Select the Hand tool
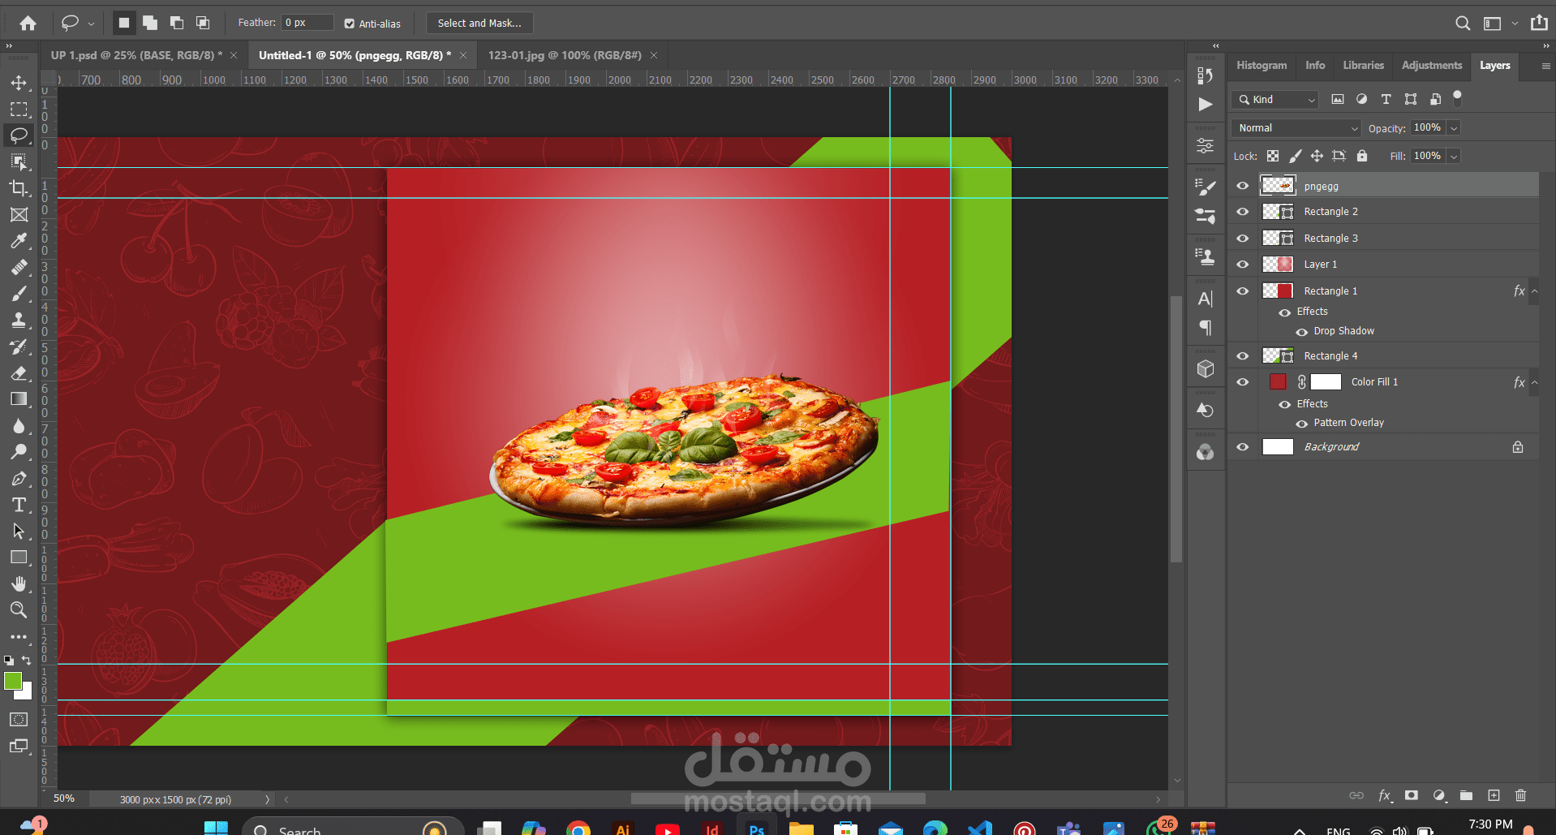Image resolution: width=1556 pixels, height=835 pixels. tap(19, 583)
